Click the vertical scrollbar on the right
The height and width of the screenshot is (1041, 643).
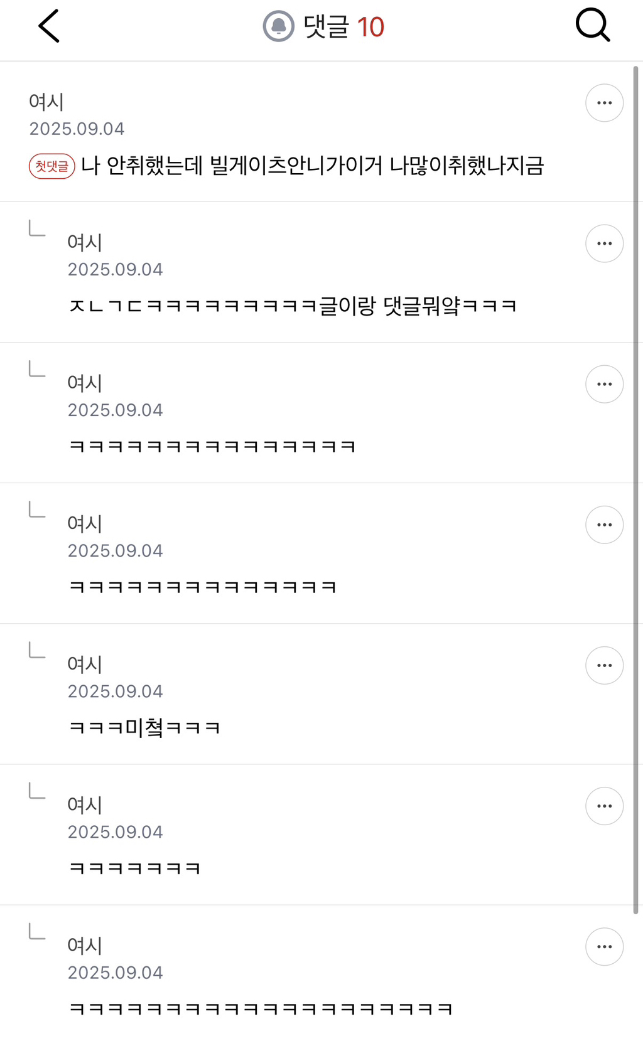[636, 489]
